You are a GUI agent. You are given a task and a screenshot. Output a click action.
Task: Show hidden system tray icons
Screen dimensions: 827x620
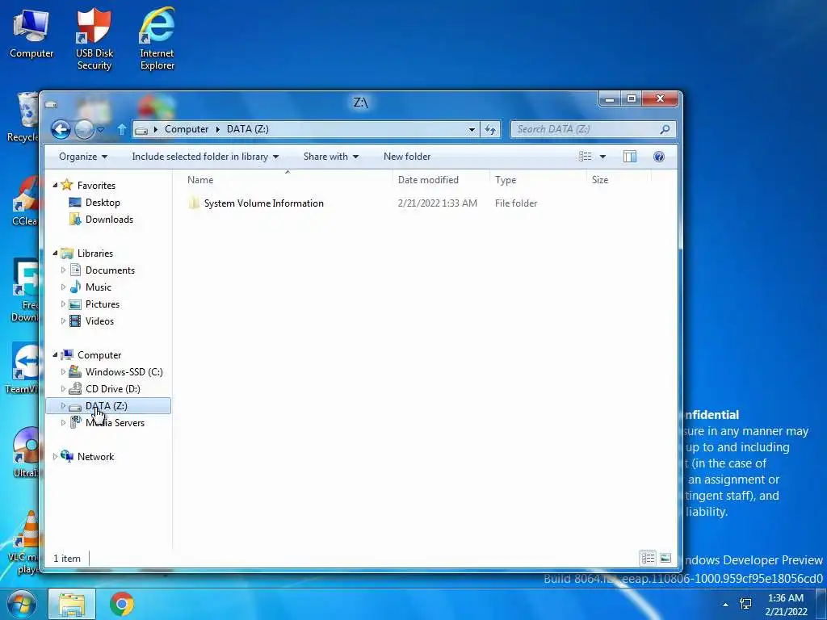(726, 604)
